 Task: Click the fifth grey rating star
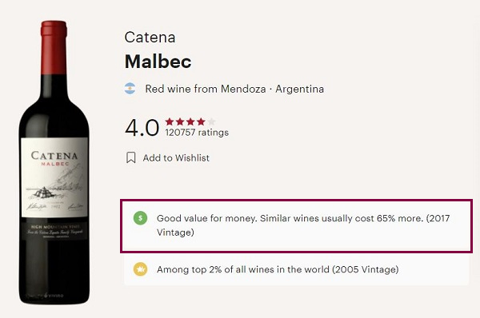pyautogui.click(x=211, y=121)
